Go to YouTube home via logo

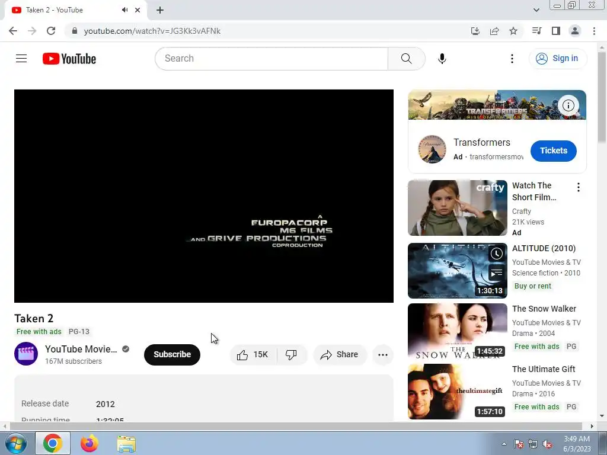[69, 59]
